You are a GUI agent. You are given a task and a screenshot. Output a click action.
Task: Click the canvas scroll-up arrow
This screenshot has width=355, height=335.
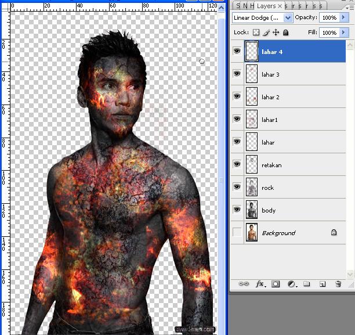point(221,8)
